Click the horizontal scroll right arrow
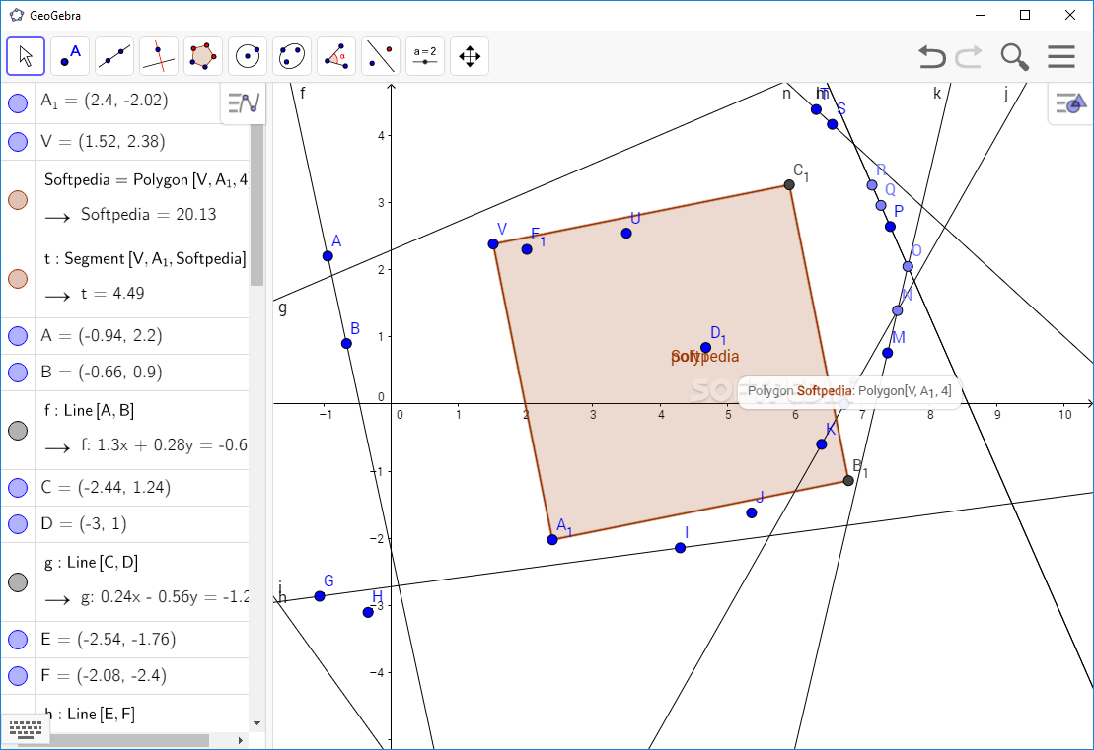The height and width of the screenshot is (750, 1094). click(240, 740)
